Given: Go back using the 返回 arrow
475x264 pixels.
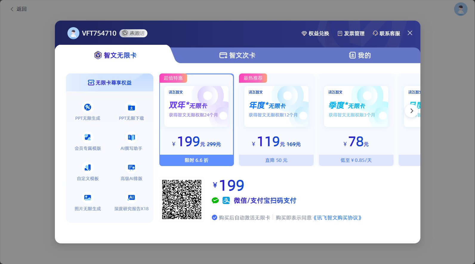Looking at the screenshot, I should click(x=18, y=9).
